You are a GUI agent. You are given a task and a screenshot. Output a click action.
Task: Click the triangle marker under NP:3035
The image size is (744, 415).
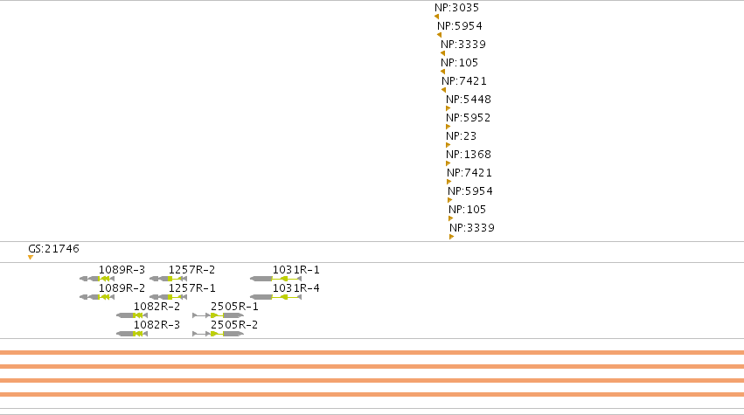436,17
